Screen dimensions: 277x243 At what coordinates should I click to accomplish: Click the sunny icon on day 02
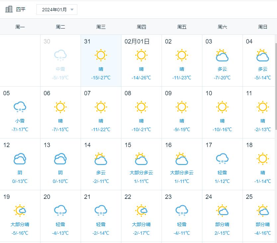tap(182, 55)
